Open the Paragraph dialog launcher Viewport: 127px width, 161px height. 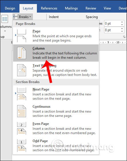[124, 37]
